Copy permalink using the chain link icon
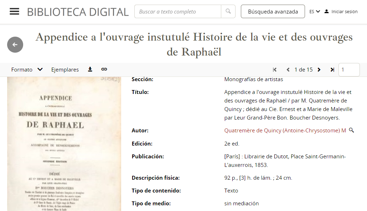This screenshot has height=211, width=367. [x=104, y=69]
